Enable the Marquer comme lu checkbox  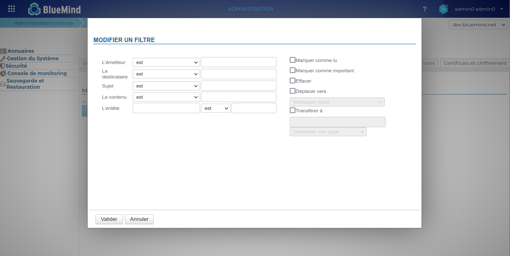[293, 60]
